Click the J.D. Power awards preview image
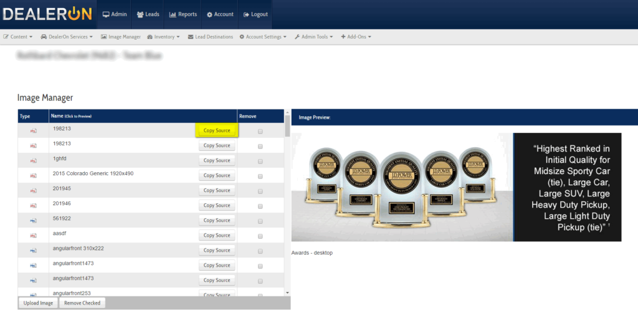 point(456,187)
